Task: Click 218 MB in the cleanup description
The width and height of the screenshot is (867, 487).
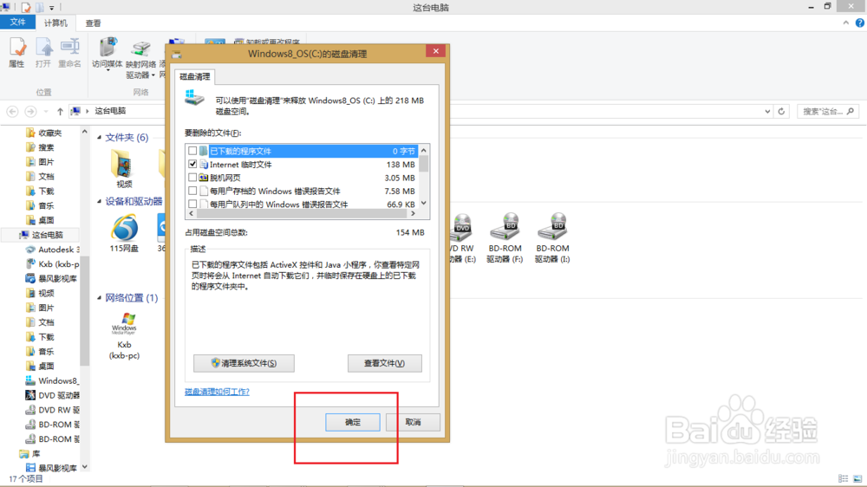Action: coord(410,101)
